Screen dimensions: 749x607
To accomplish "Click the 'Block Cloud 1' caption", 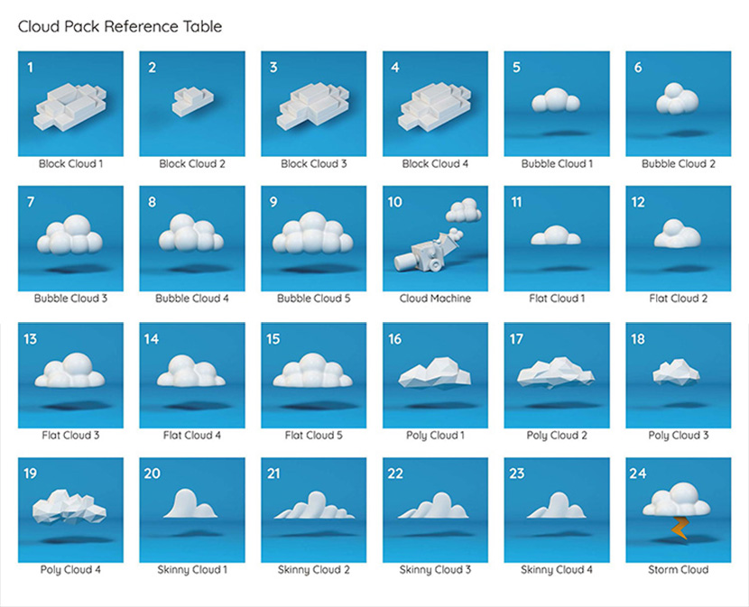I will point(70,164).
